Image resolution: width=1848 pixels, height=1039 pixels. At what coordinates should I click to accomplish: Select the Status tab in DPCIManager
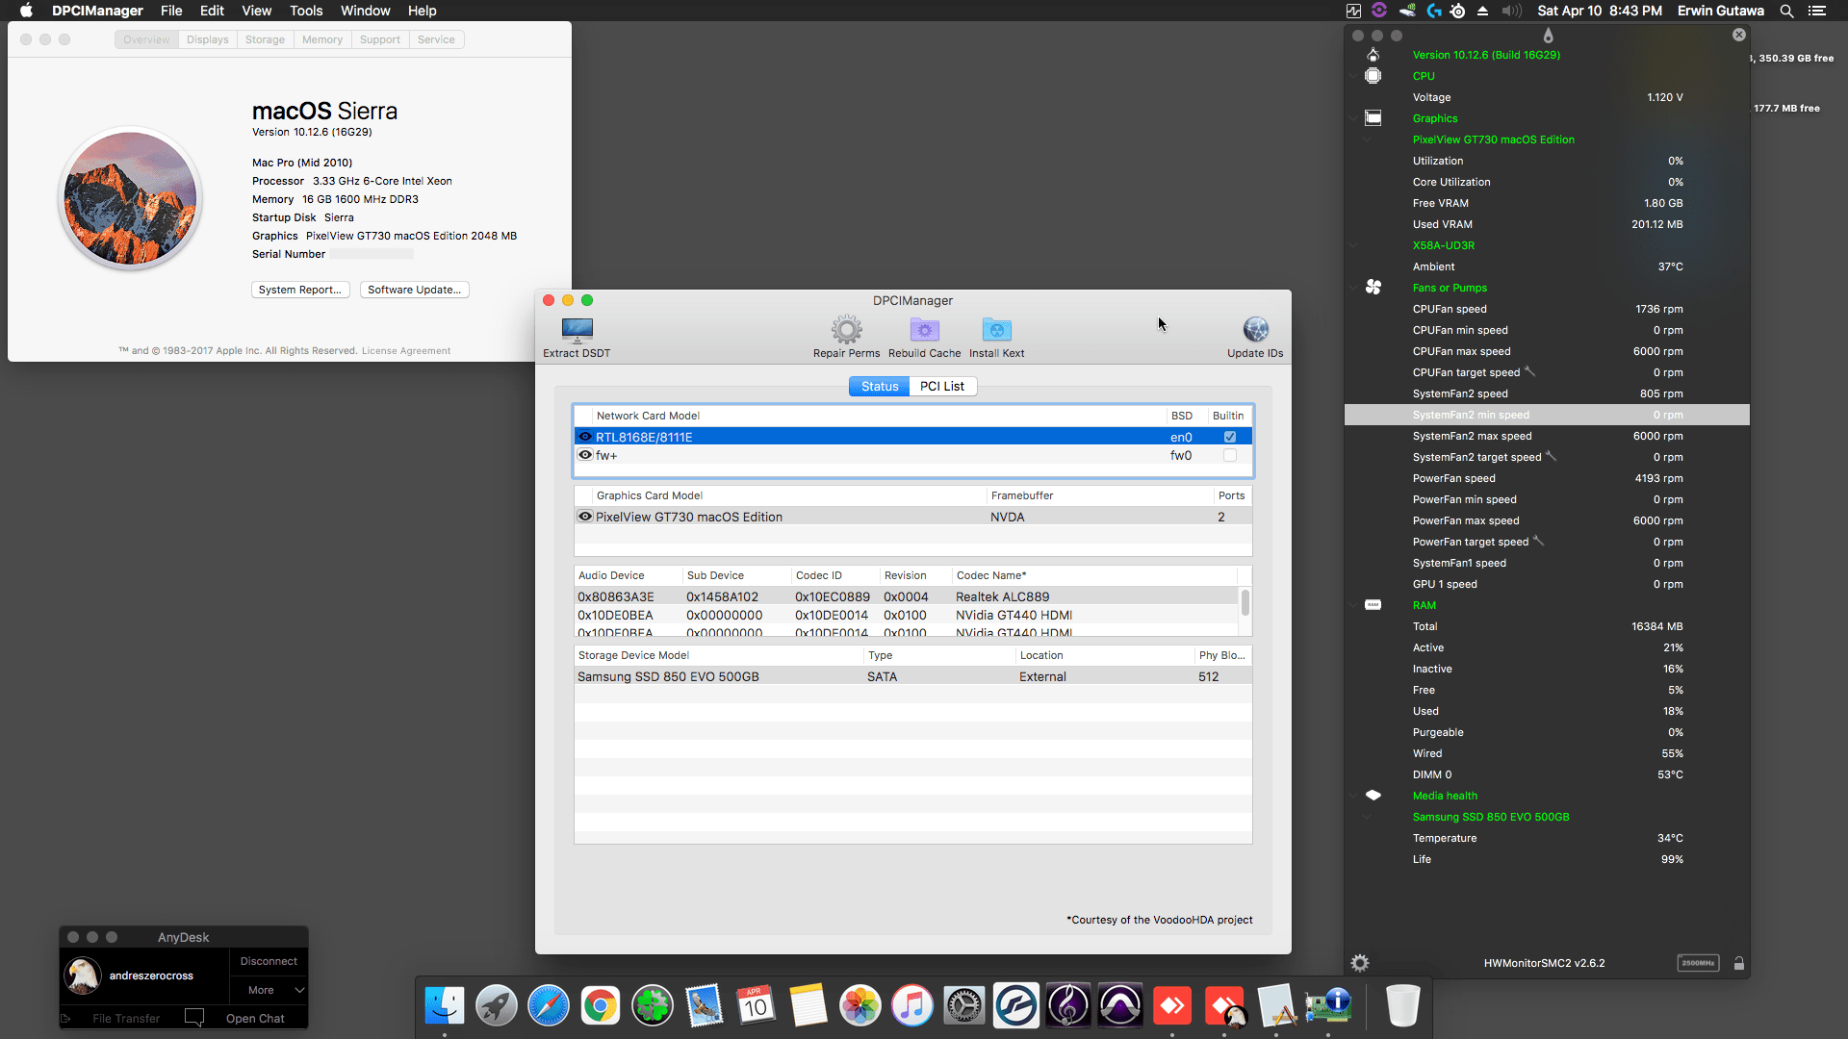pyautogui.click(x=880, y=386)
